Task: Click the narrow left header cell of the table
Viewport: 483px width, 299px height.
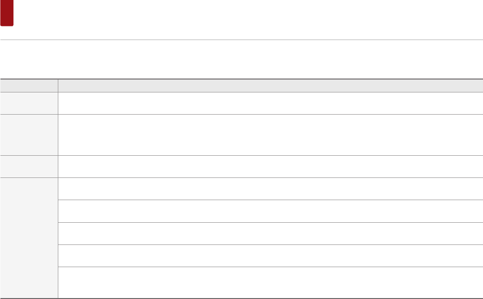Action: (29, 85)
